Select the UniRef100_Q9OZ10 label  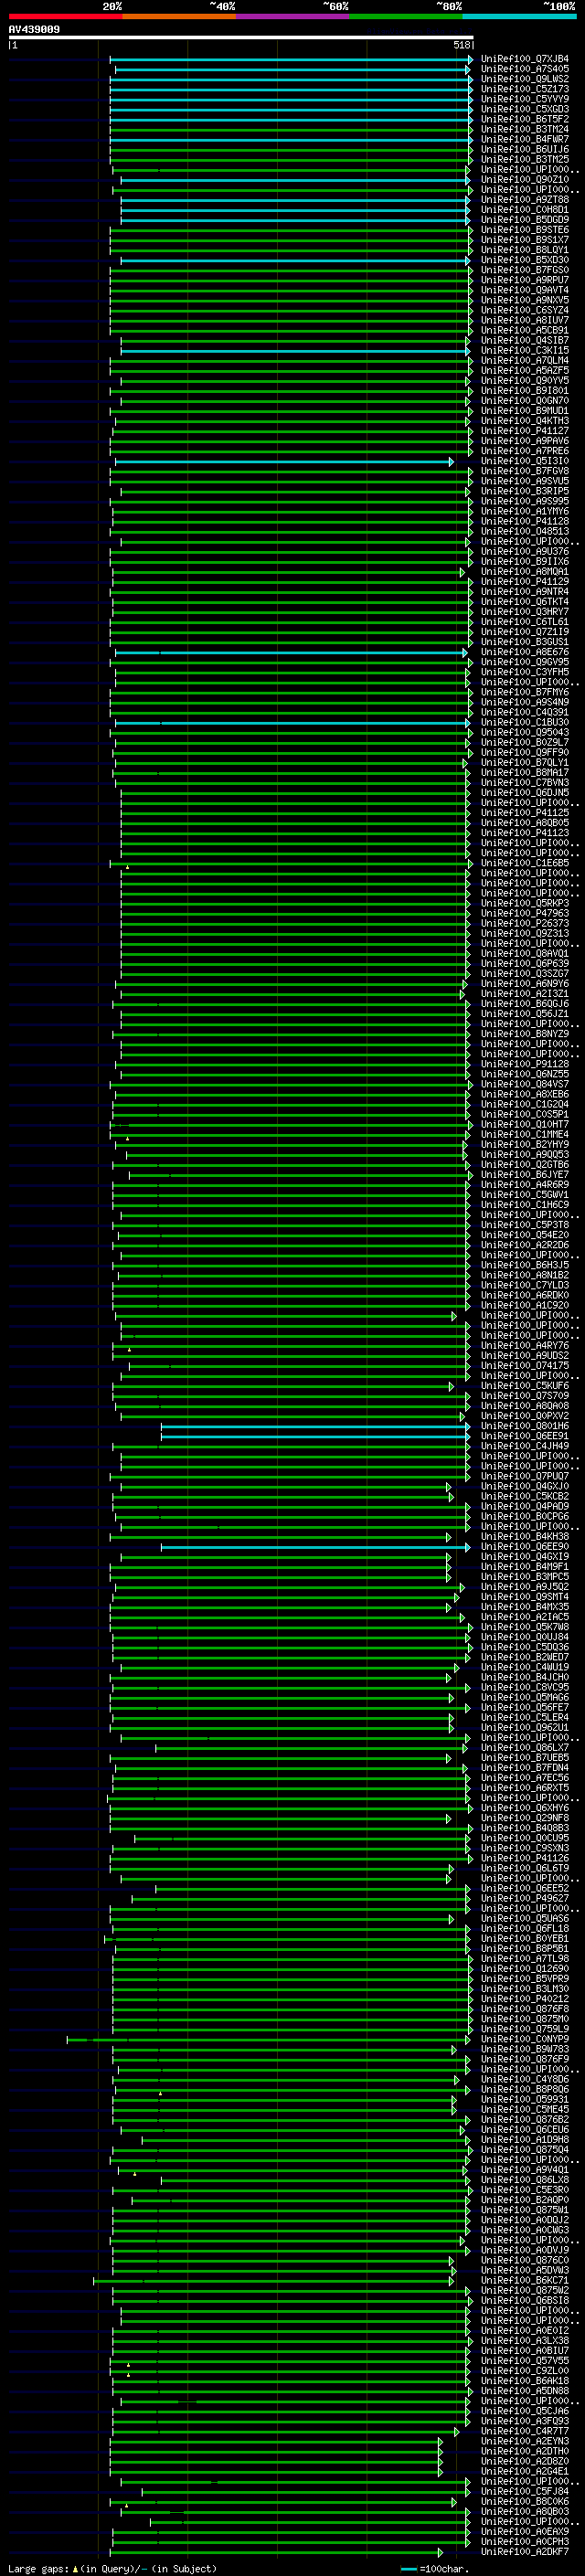(x=525, y=180)
